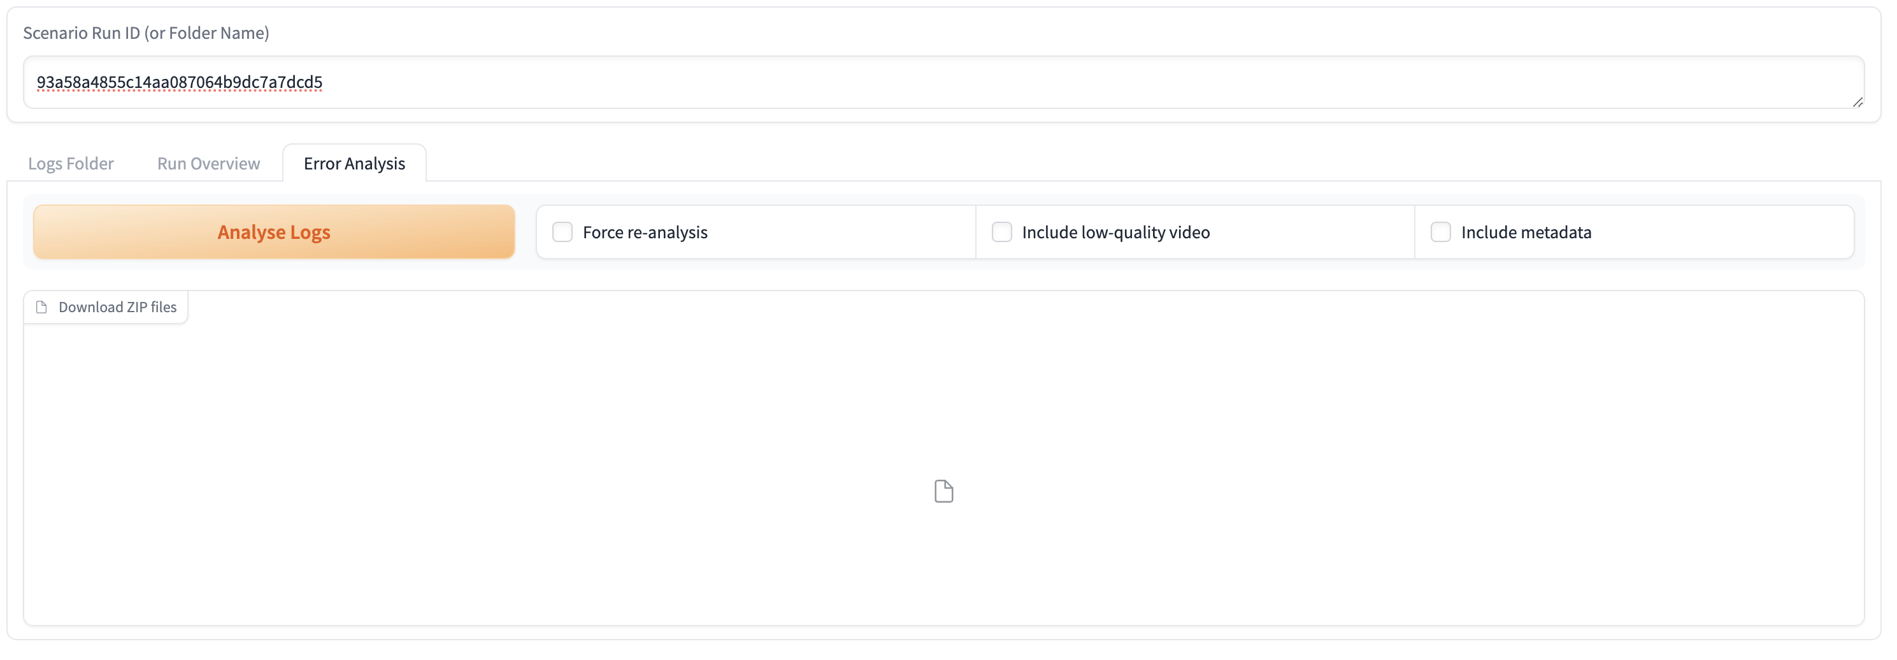
Task: Open the Run Overview tab
Action: [x=208, y=164]
